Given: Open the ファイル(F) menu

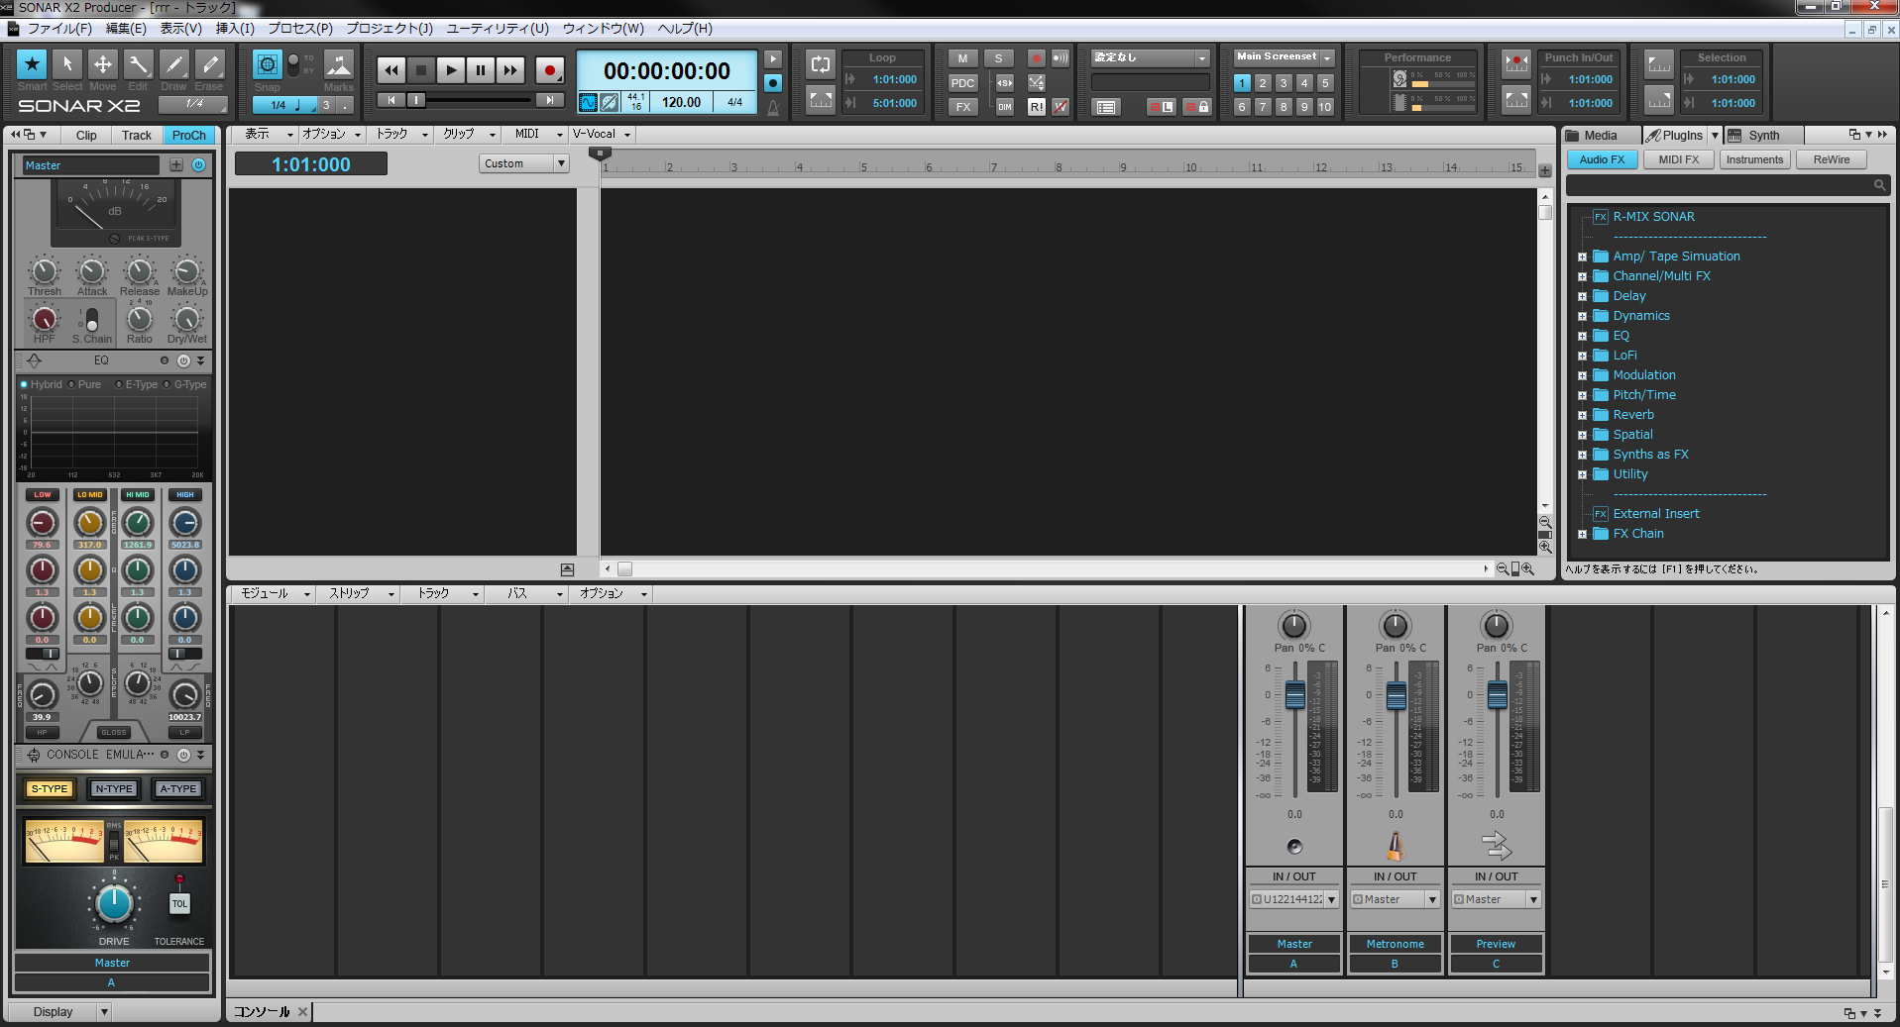Looking at the screenshot, I should point(58,29).
